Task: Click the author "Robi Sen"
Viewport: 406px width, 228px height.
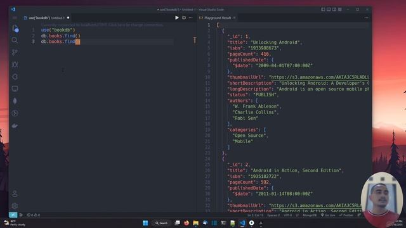Action: point(246,118)
